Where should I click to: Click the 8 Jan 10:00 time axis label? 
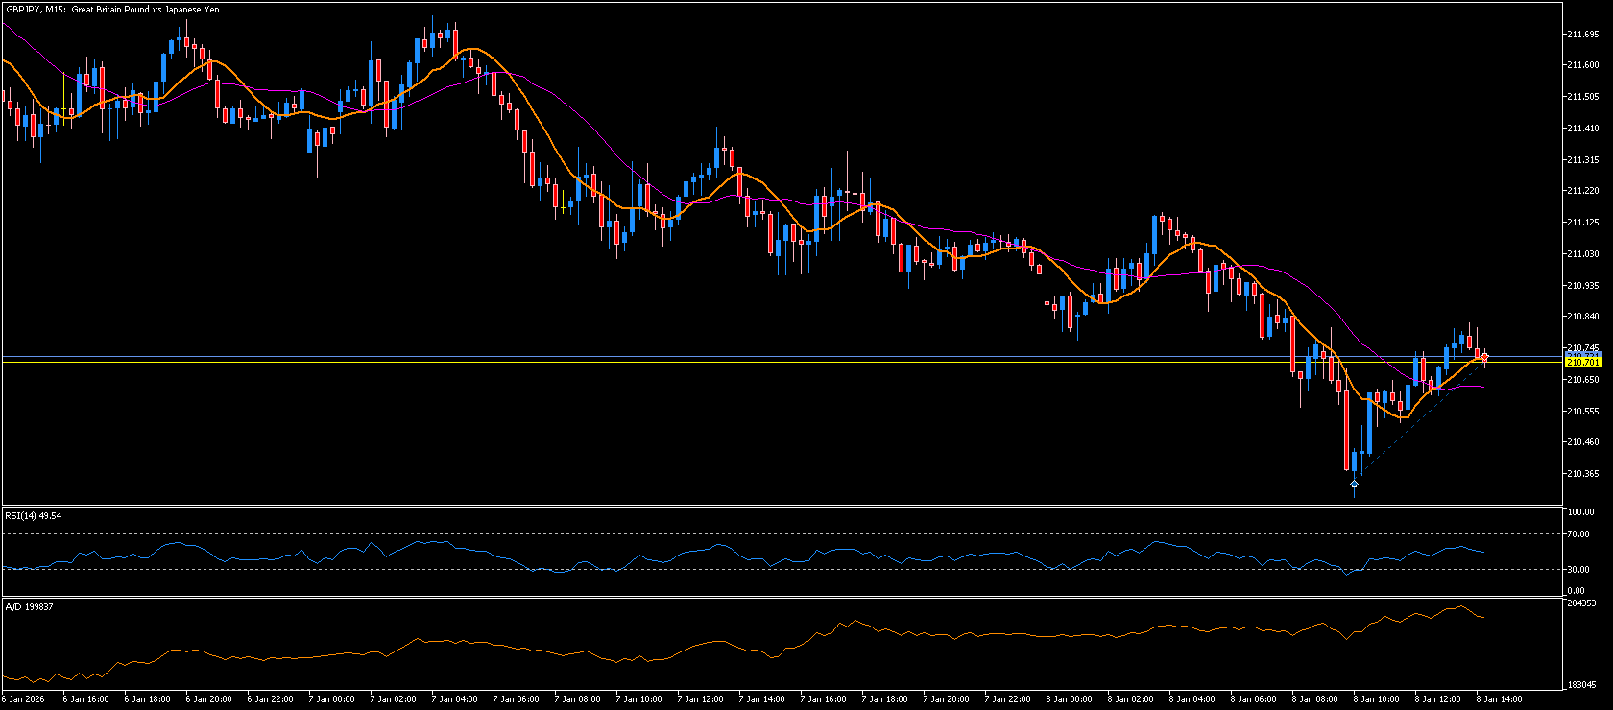click(x=1376, y=699)
